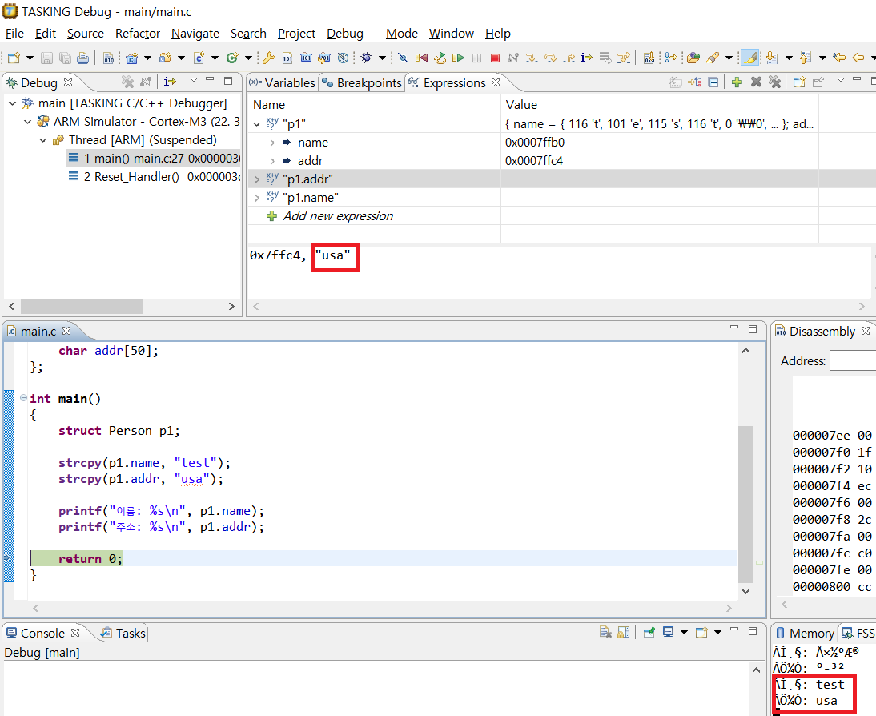Click the Build wrench icon
Screen dimensions: 876x716
[x=269, y=58]
